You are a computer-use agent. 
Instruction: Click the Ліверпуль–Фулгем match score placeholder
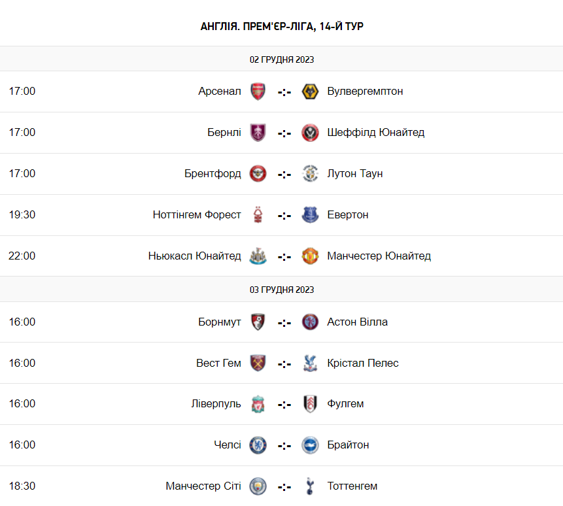(x=284, y=404)
